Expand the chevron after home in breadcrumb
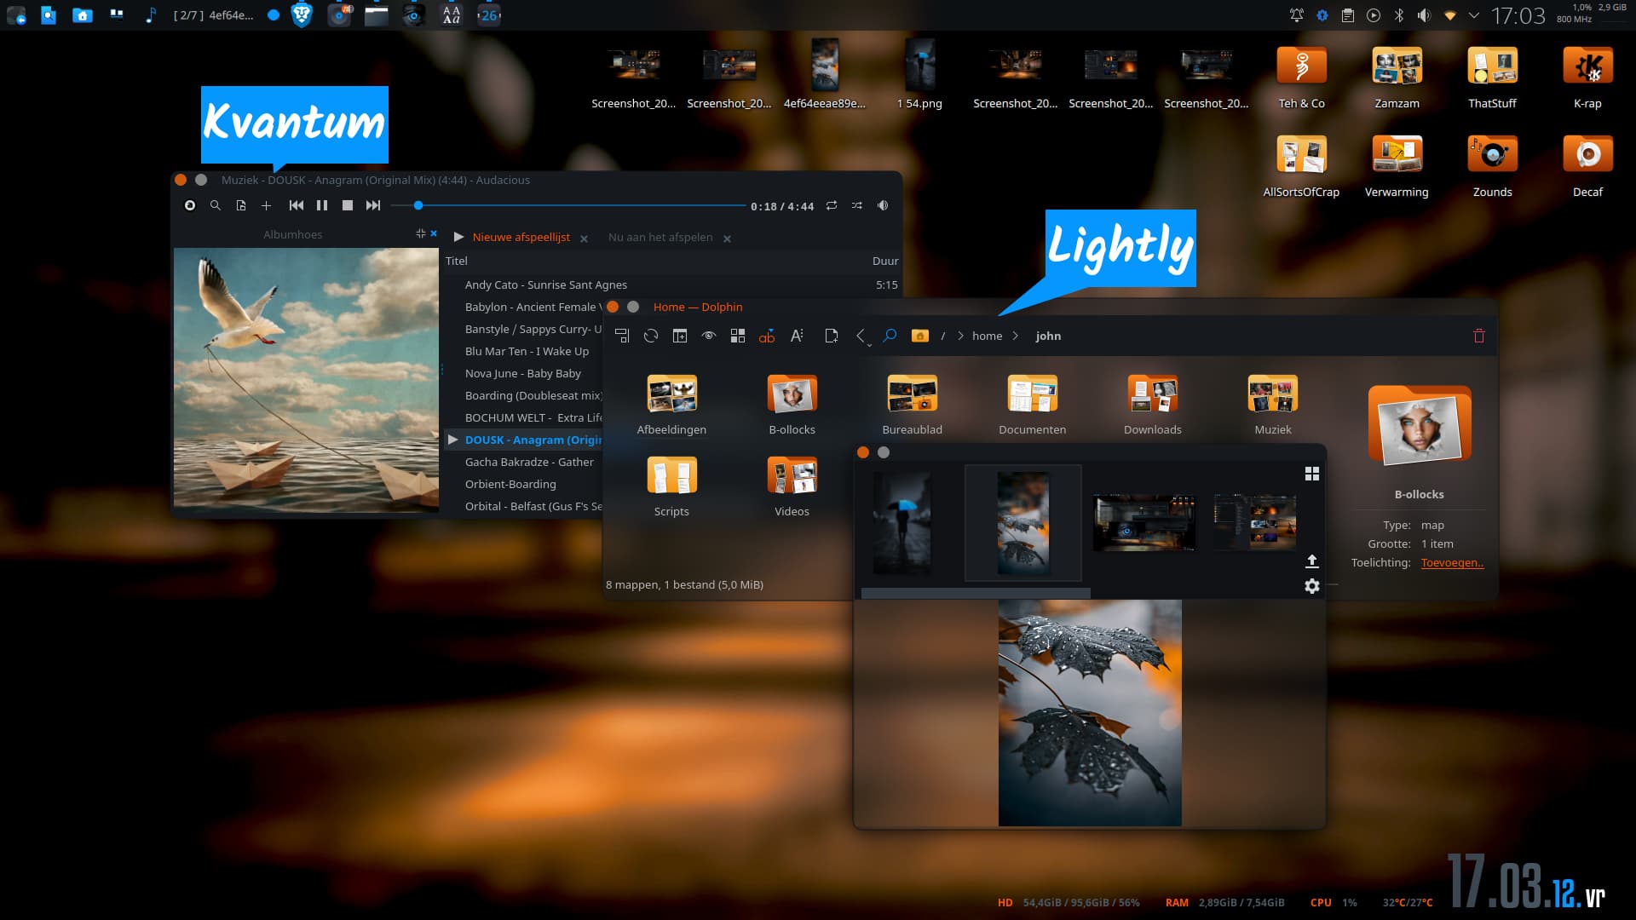This screenshot has height=920, width=1636. tap(1016, 336)
